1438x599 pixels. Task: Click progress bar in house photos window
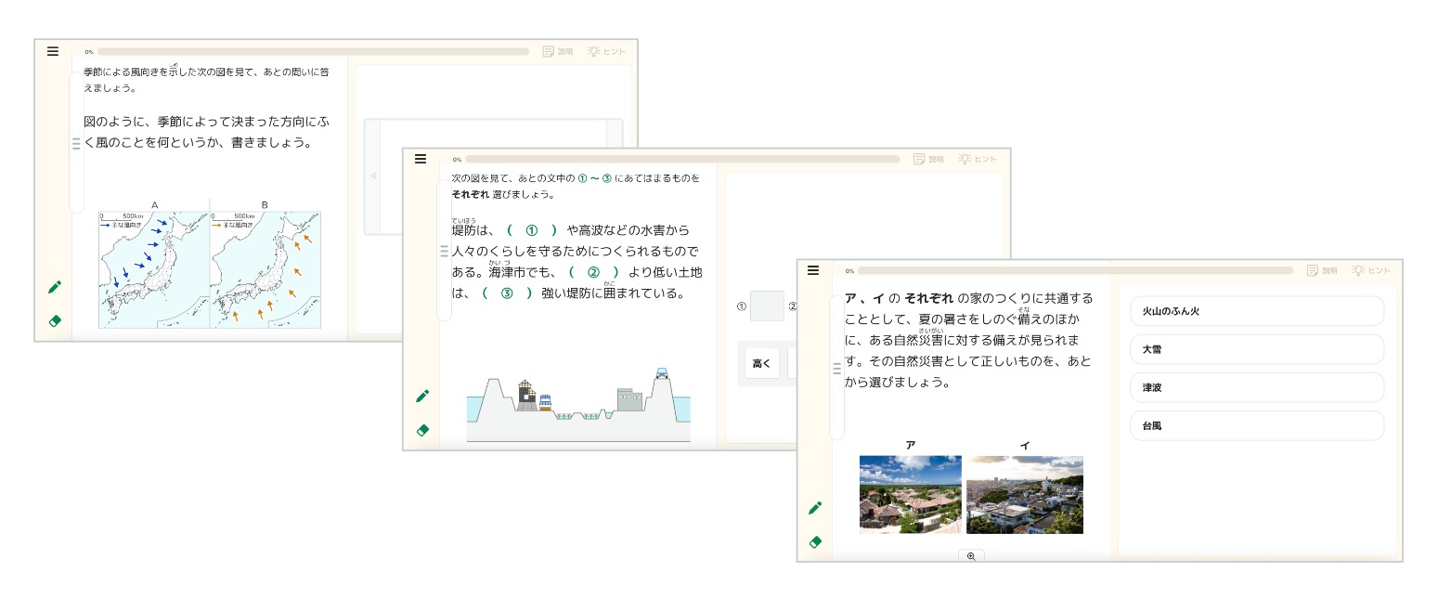(x=1075, y=270)
